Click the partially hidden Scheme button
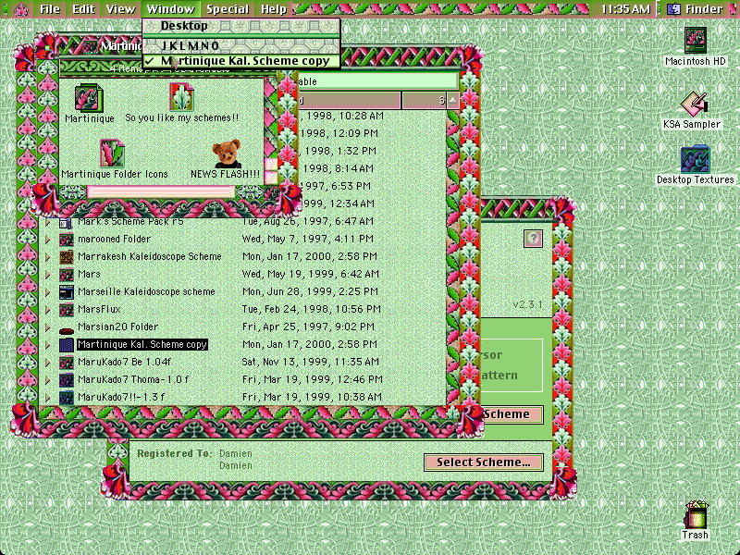This screenshot has height=555, width=740. pyautogui.click(x=512, y=414)
